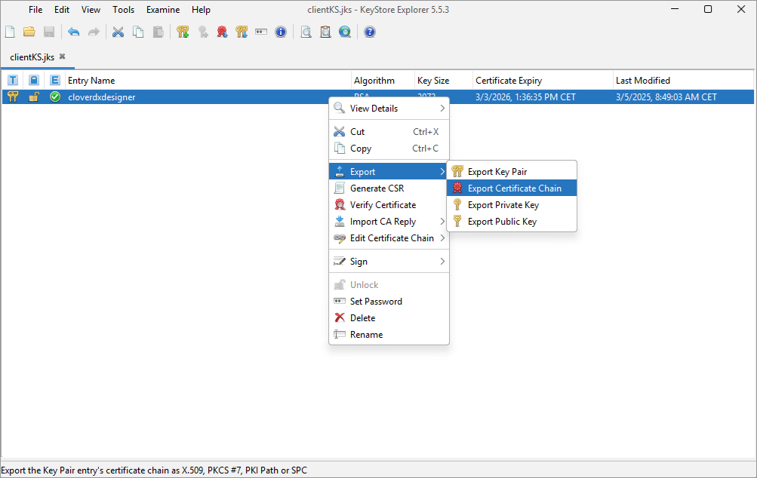Click the key pair type icon on cloverdxdesigner row
This screenshot has height=478, width=757.
click(13, 97)
